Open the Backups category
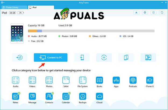This screenshot has width=168, height=110. pyautogui.click(x=83, y=96)
